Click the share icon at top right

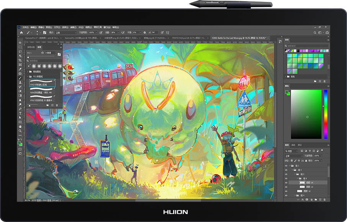click(x=327, y=33)
